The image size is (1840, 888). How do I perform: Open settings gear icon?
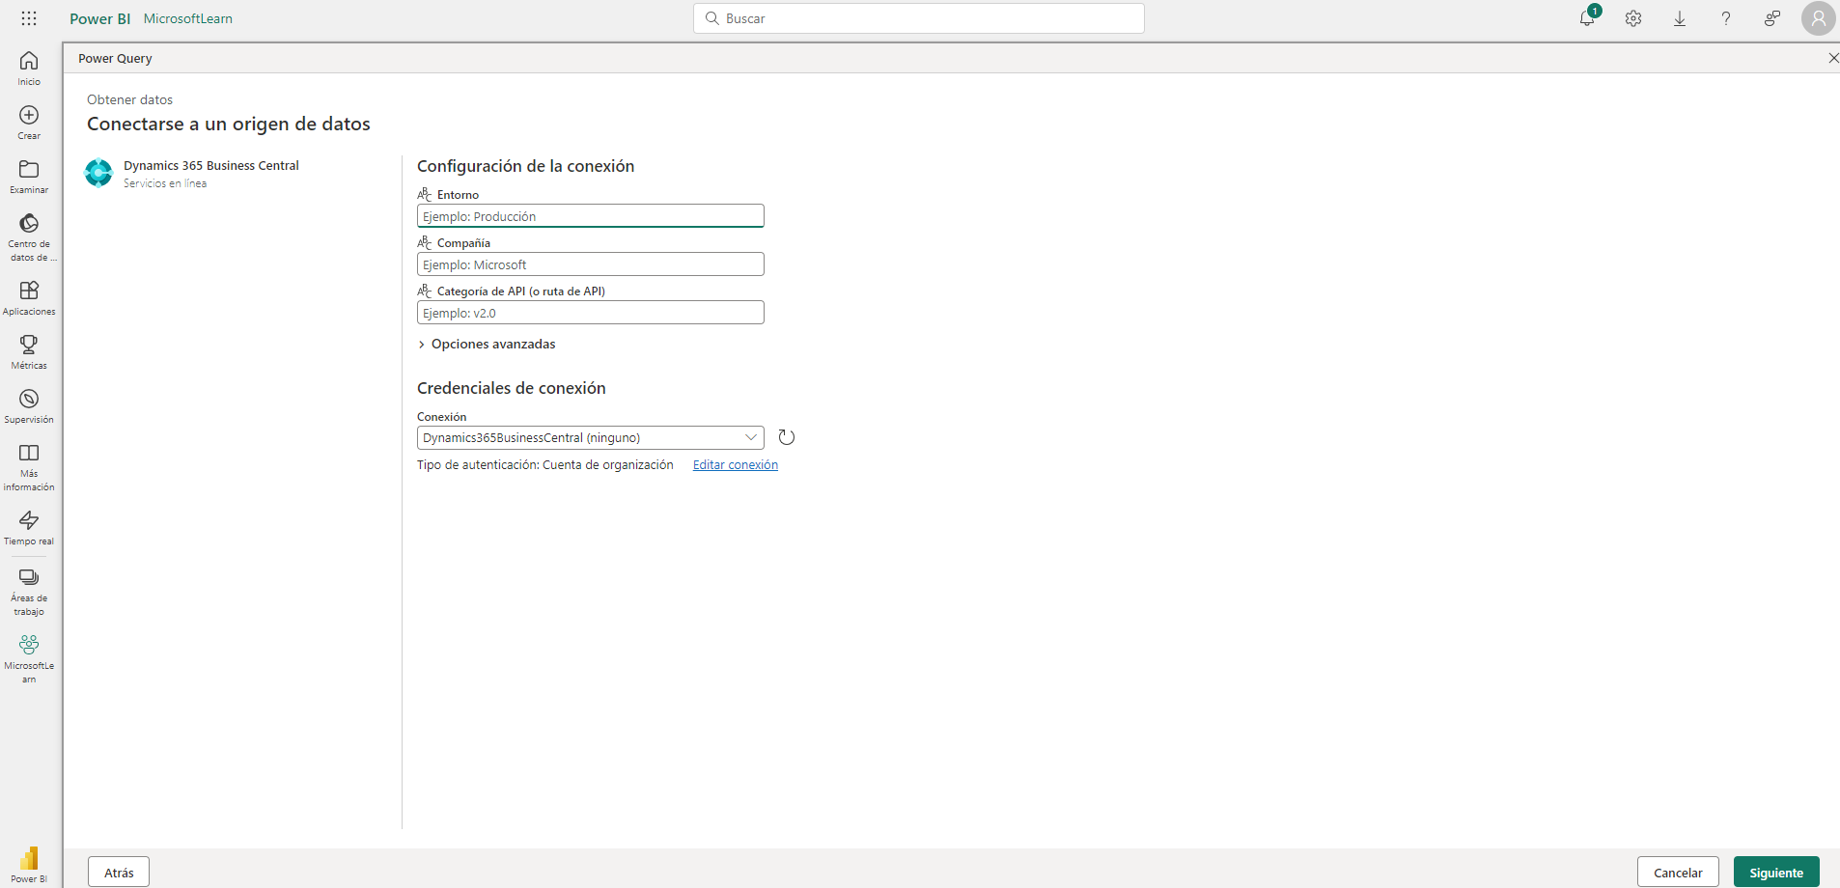pyautogui.click(x=1633, y=18)
